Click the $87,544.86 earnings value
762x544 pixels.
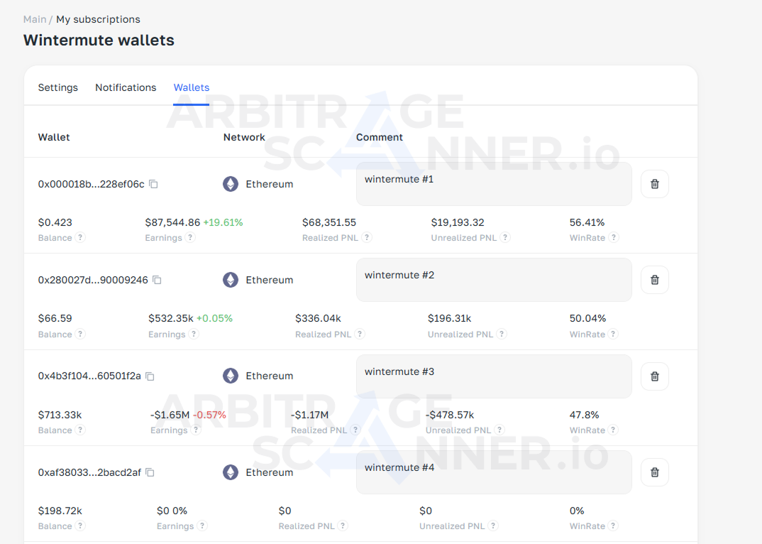pyautogui.click(x=172, y=222)
